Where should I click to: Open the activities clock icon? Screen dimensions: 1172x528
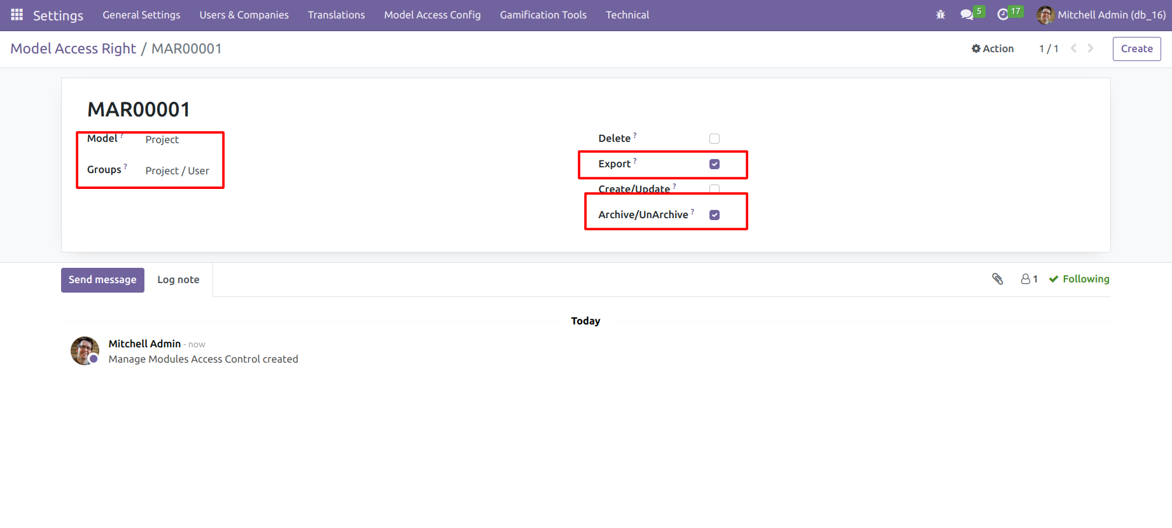(1003, 15)
